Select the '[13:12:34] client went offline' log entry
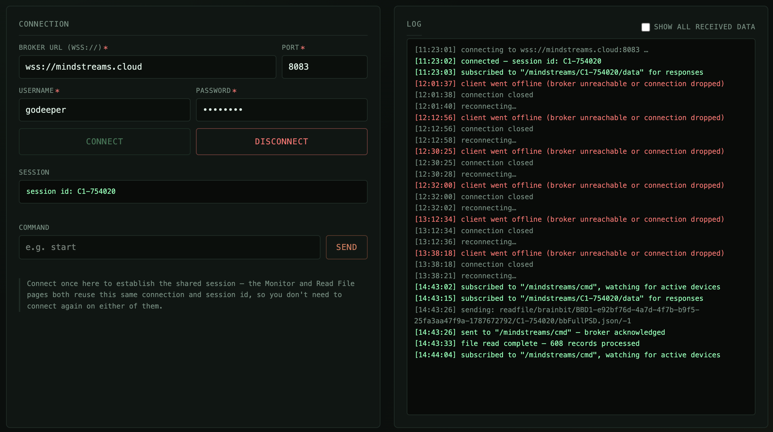 click(x=569, y=219)
